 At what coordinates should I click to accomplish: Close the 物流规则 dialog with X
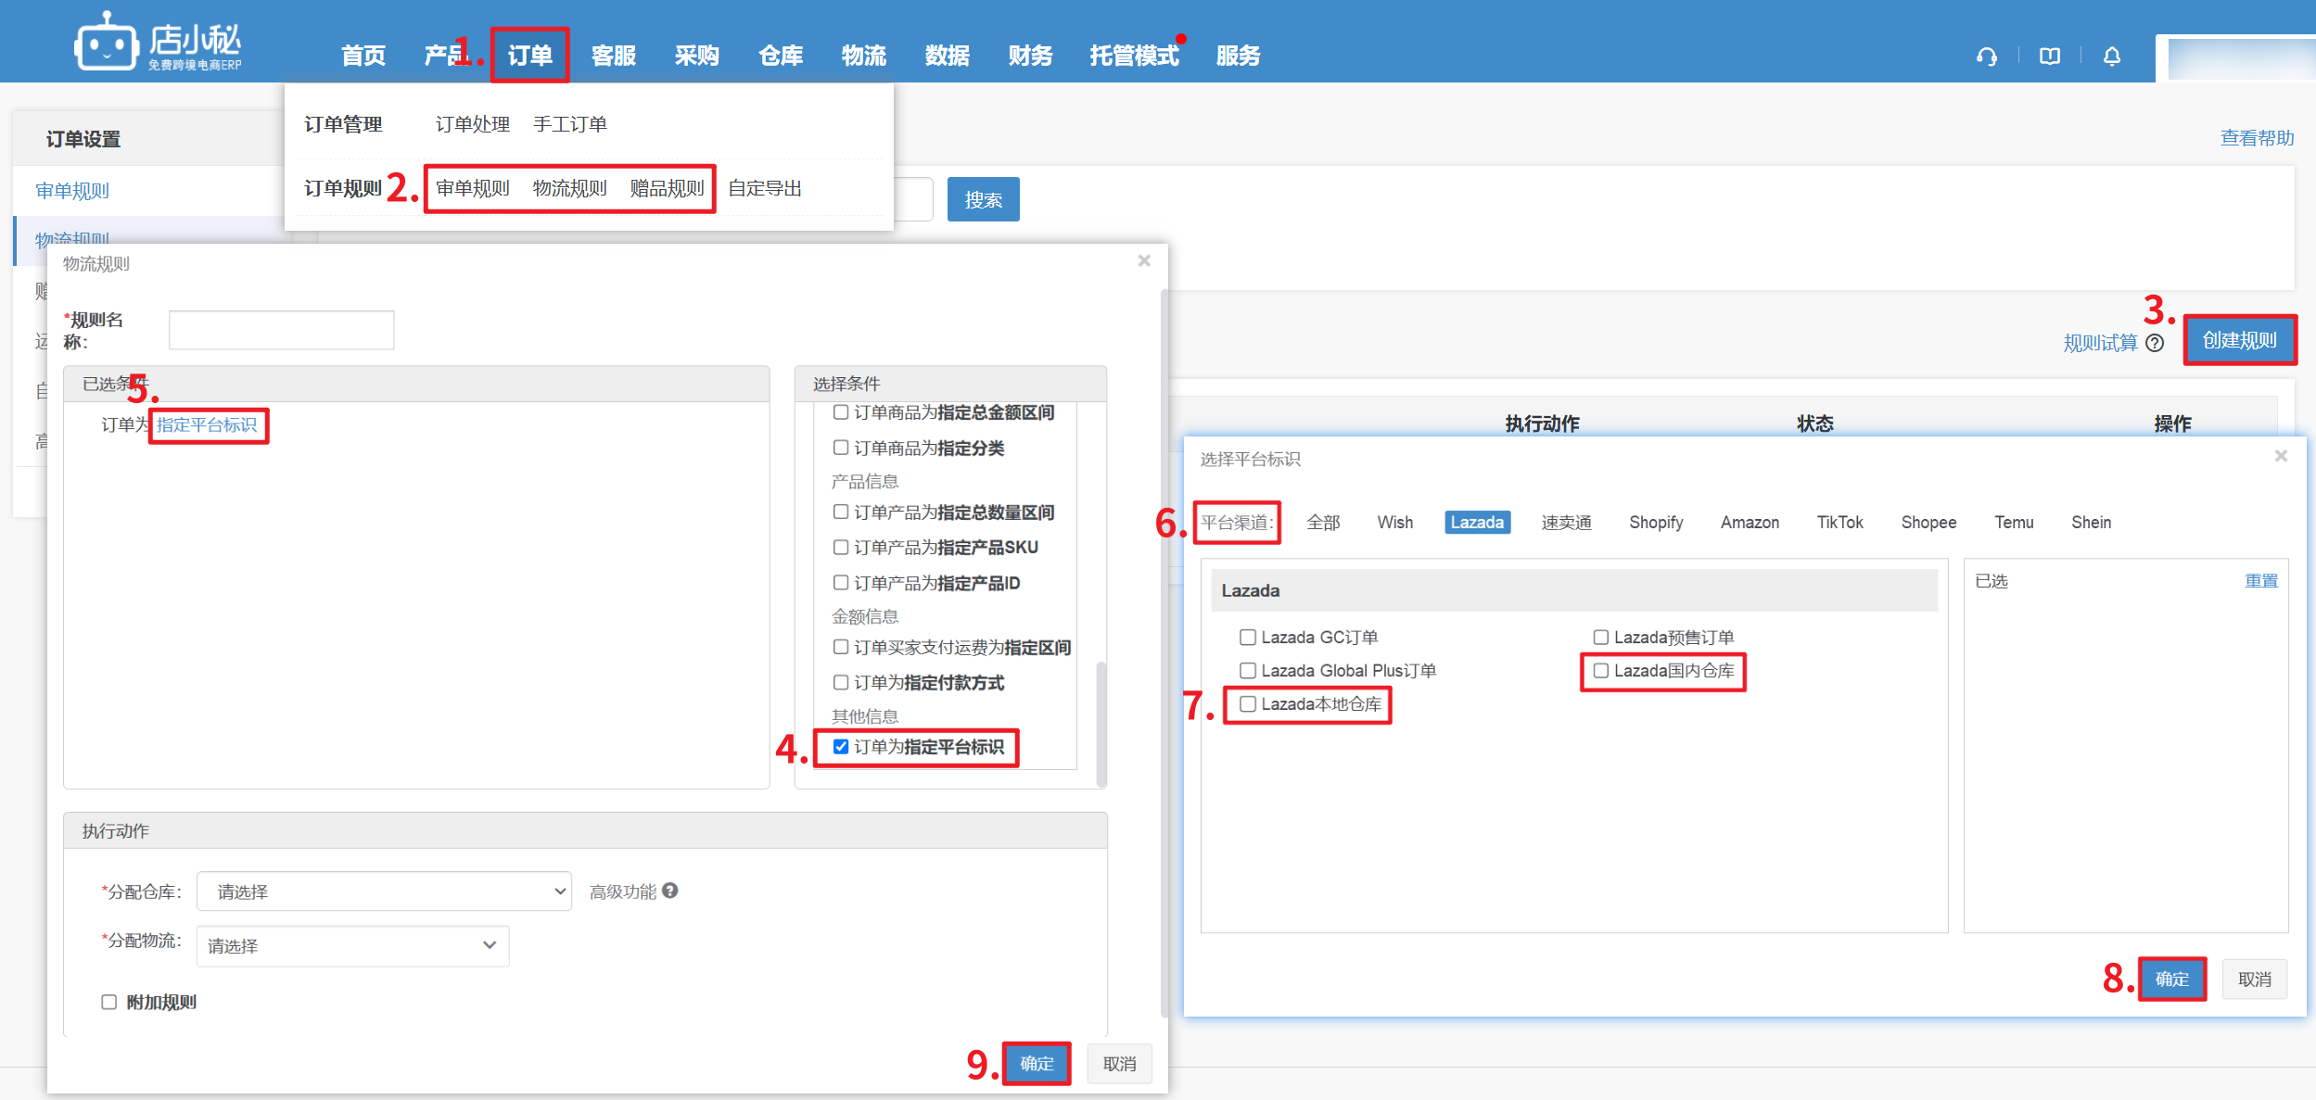pyautogui.click(x=1144, y=261)
